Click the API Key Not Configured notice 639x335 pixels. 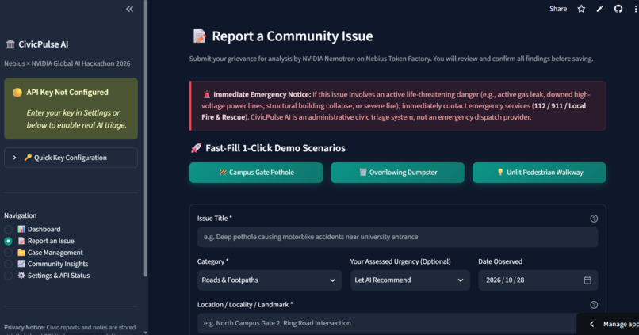point(71,108)
